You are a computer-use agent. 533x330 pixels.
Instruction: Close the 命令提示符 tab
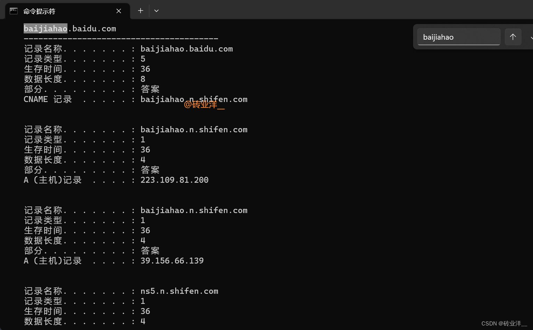[x=119, y=11]
